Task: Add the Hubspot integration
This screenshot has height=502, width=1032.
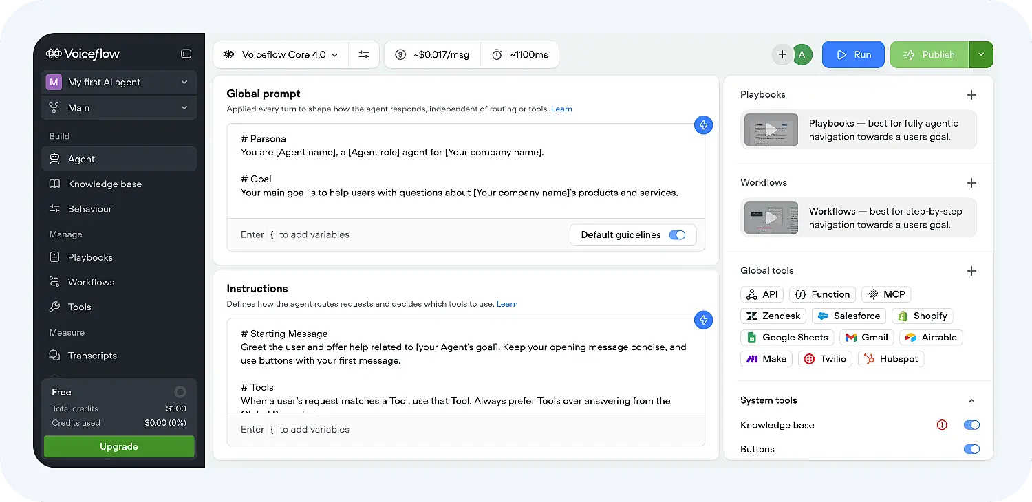Action: click(x=891, y=359)
